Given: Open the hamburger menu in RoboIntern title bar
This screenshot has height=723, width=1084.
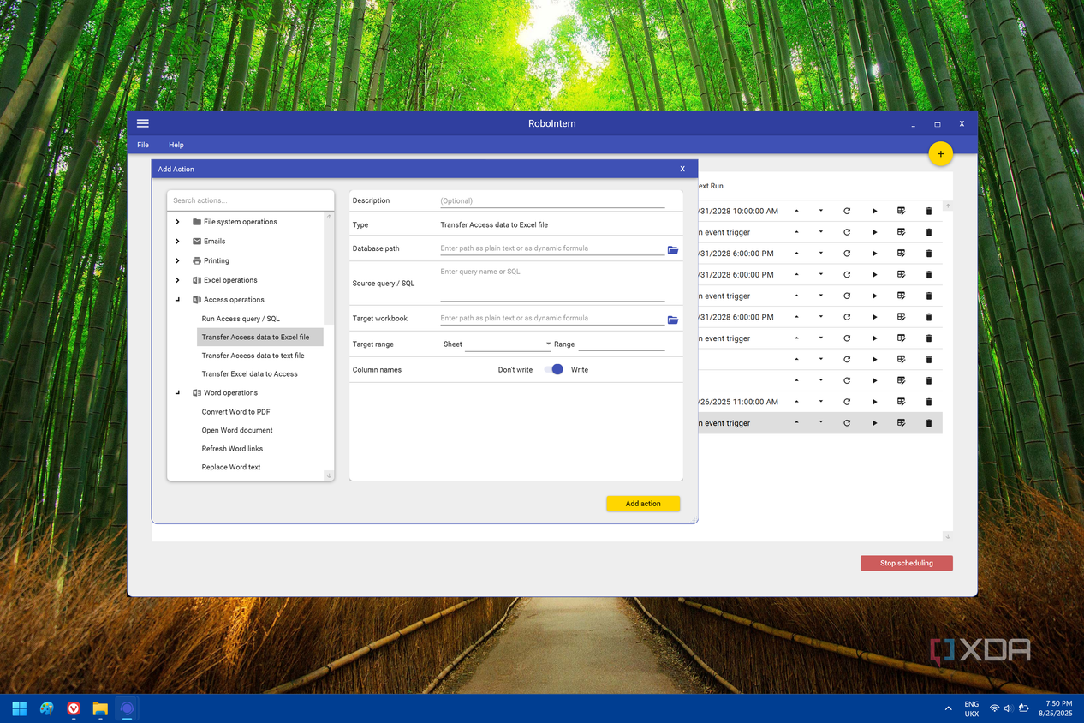Looking at the screenshot, I should click(143, 123).
